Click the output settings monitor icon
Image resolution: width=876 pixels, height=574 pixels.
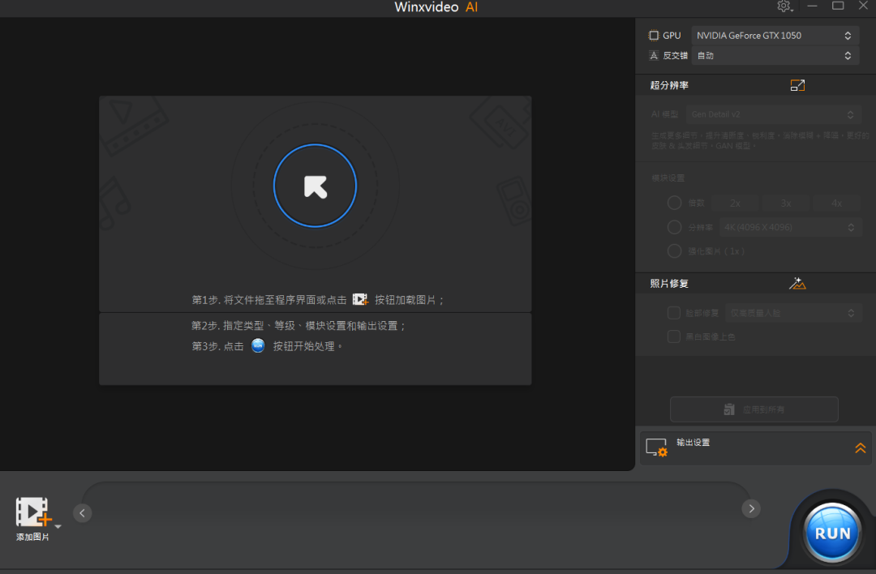pos(656,448)
